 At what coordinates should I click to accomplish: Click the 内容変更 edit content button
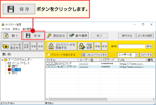(86, 46)
